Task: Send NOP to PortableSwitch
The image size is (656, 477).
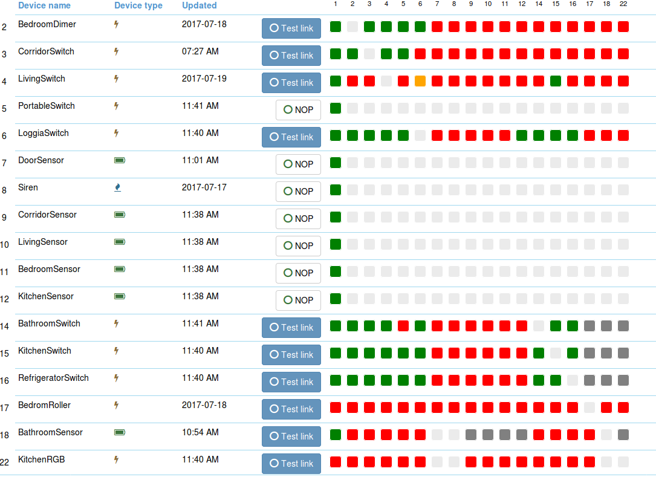Action: [x=298, y=110]
